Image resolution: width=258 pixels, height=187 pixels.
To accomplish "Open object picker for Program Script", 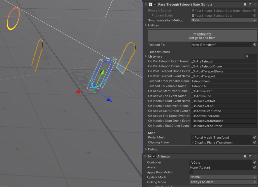I will click(255, 15).
